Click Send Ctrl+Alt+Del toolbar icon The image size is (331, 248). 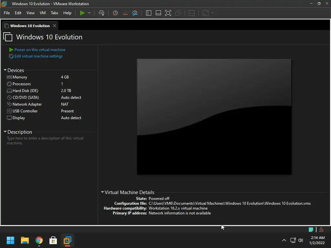[101, 13]
